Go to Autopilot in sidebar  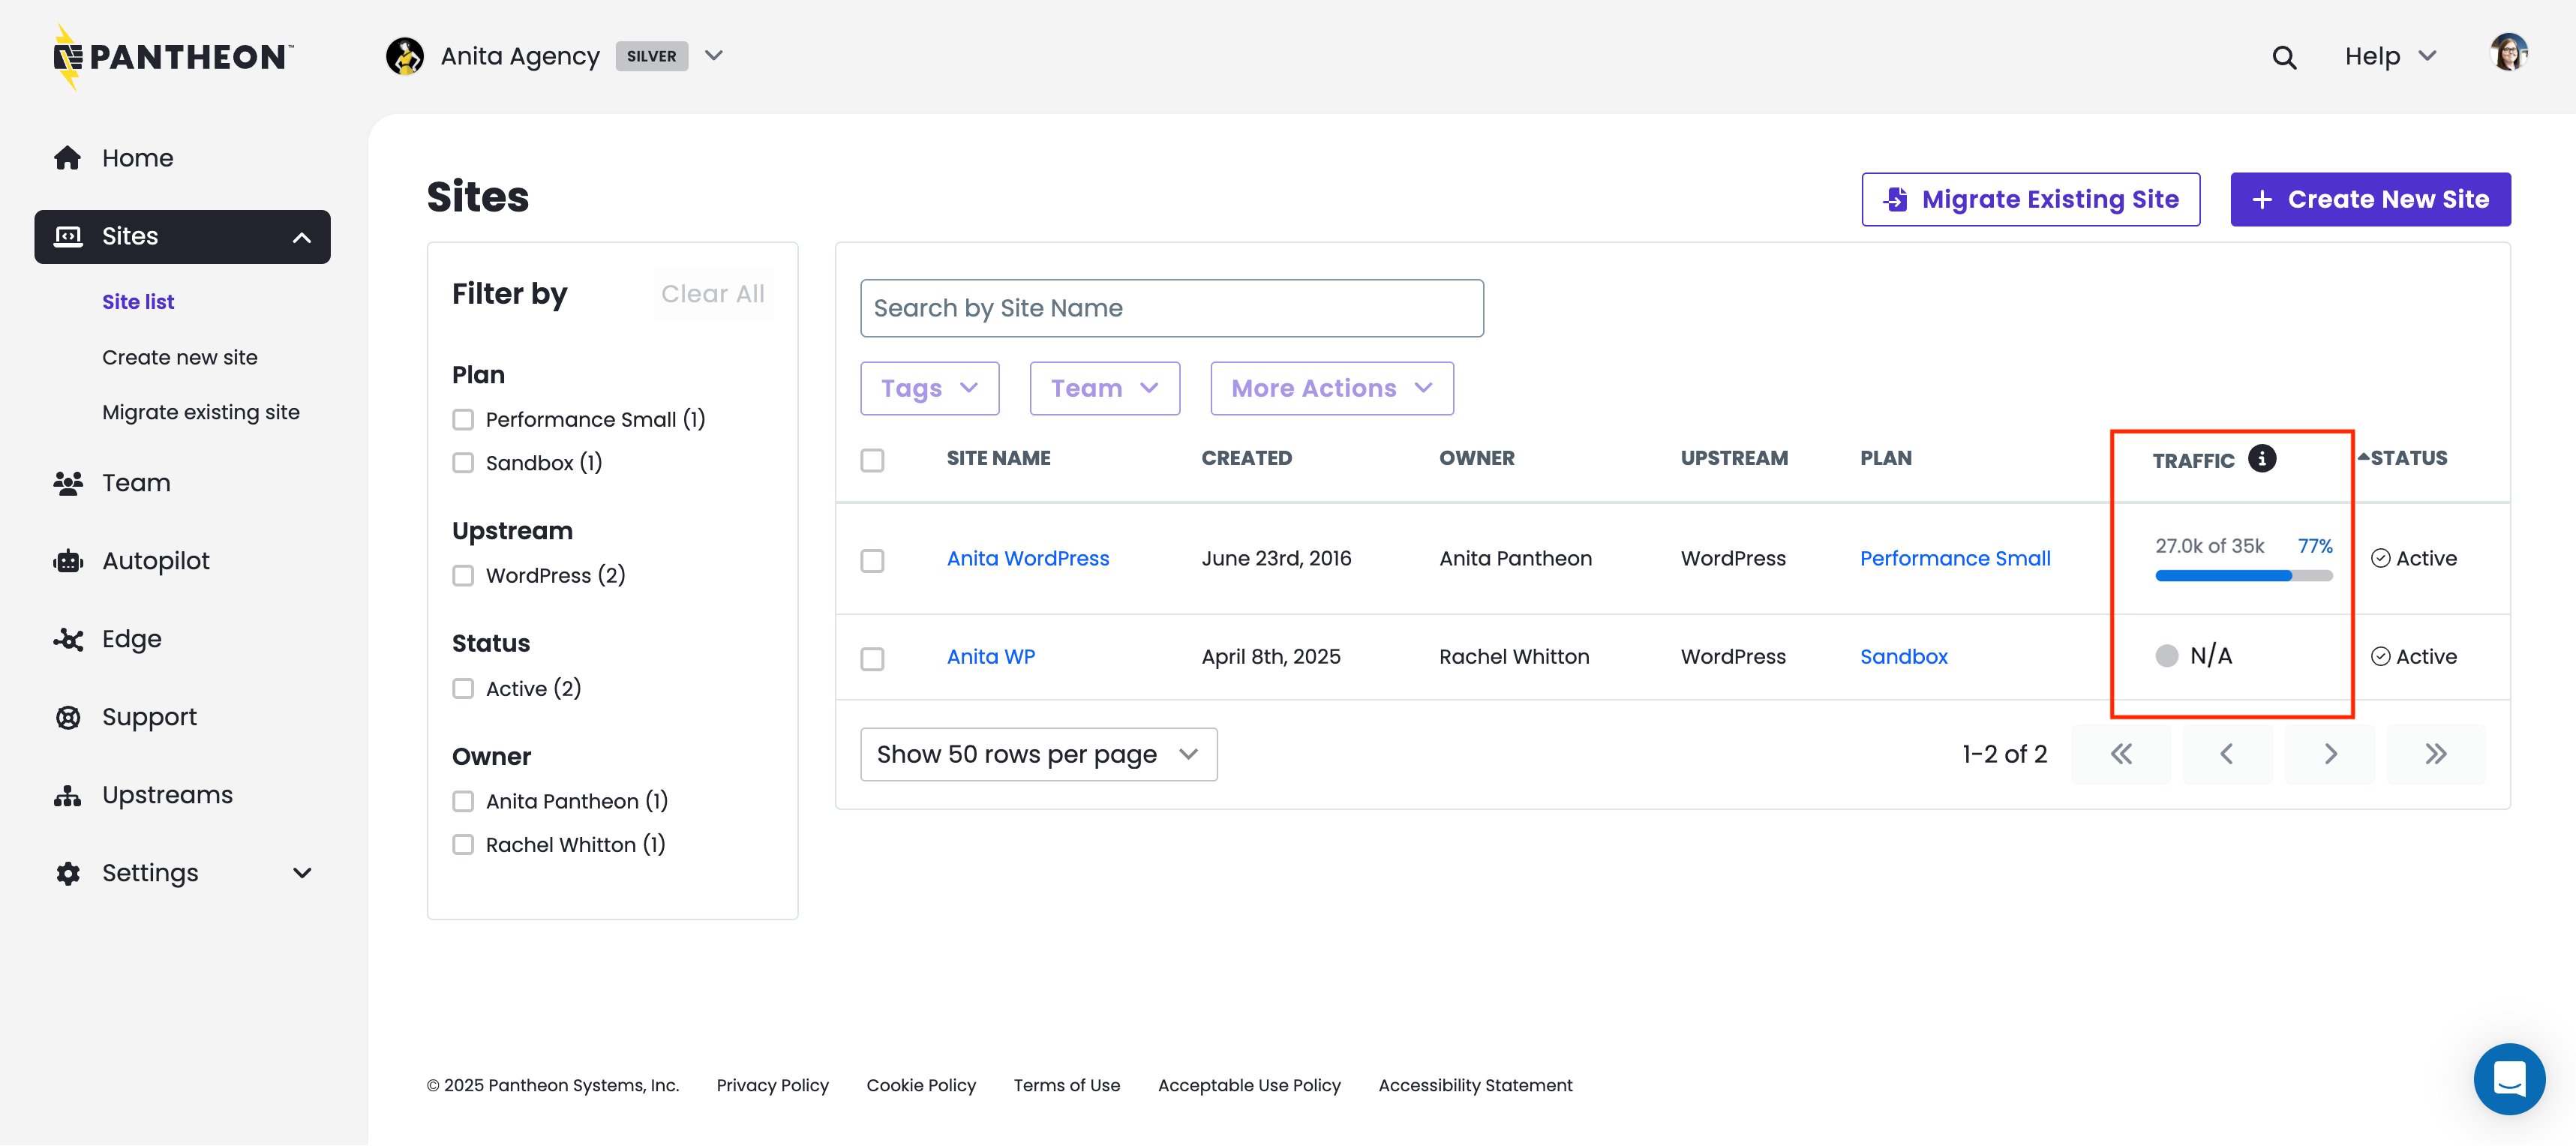point(155,561)
